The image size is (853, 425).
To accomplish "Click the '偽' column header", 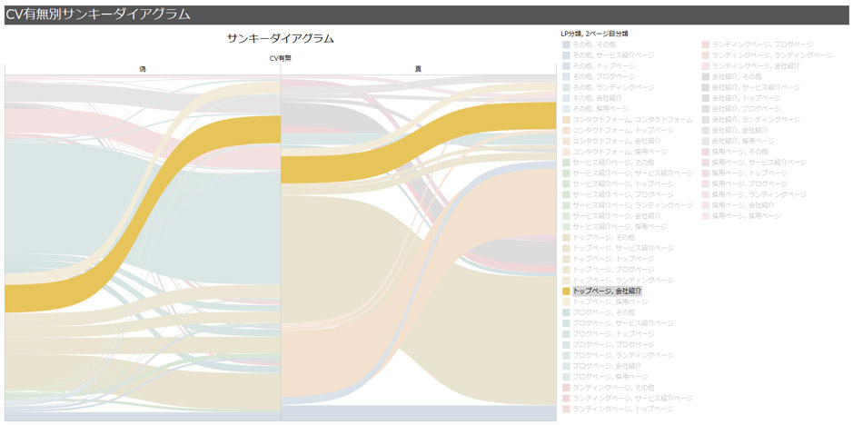I will (x=143, y=69).
